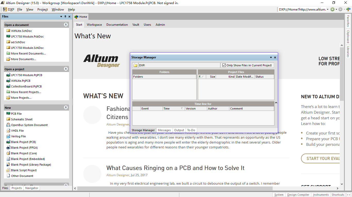
Task: Collapse the New section
Action: [x=66, y=108]
